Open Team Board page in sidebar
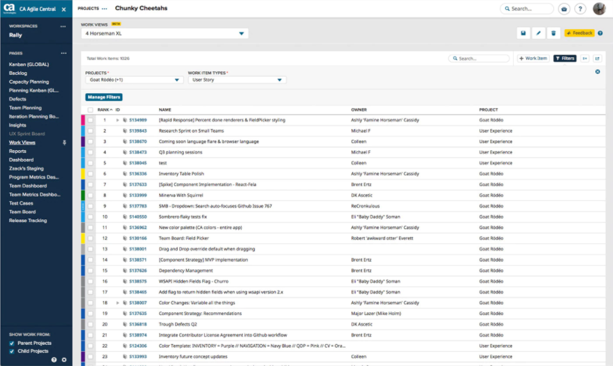613x366 pixels. 22,211
